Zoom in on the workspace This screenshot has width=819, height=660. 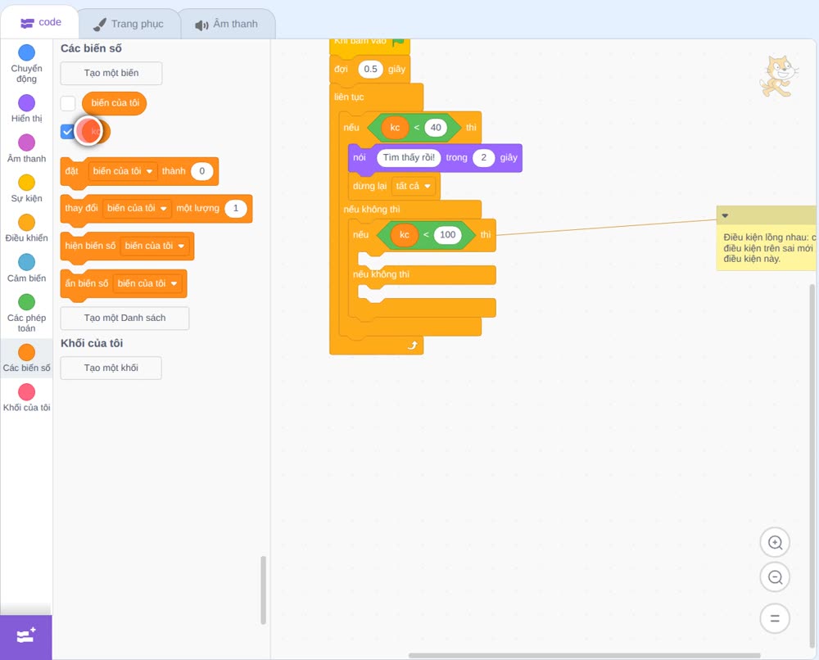(775, 543)
